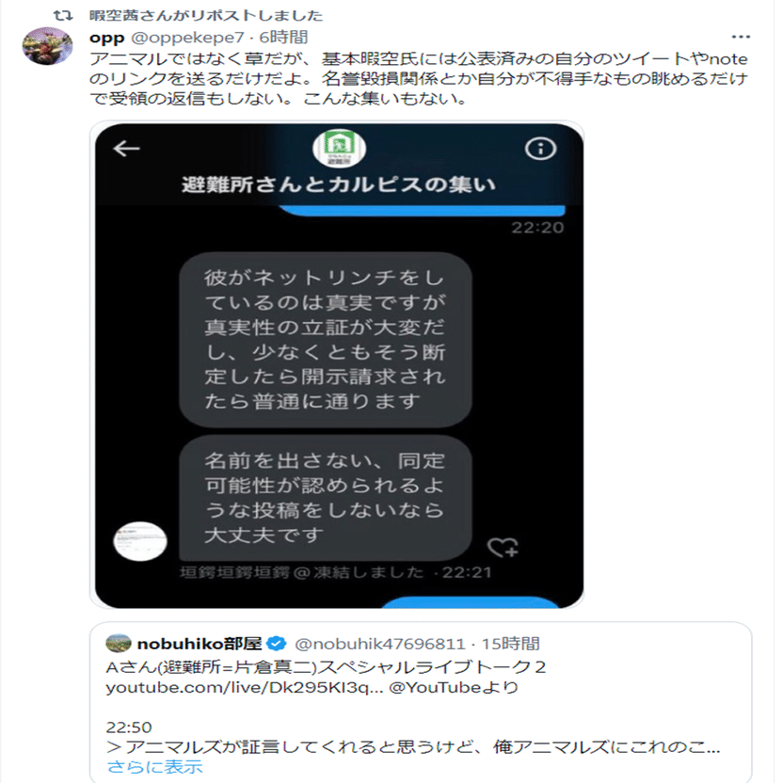Click the round sender avatar beside the message

click(140, 541)
